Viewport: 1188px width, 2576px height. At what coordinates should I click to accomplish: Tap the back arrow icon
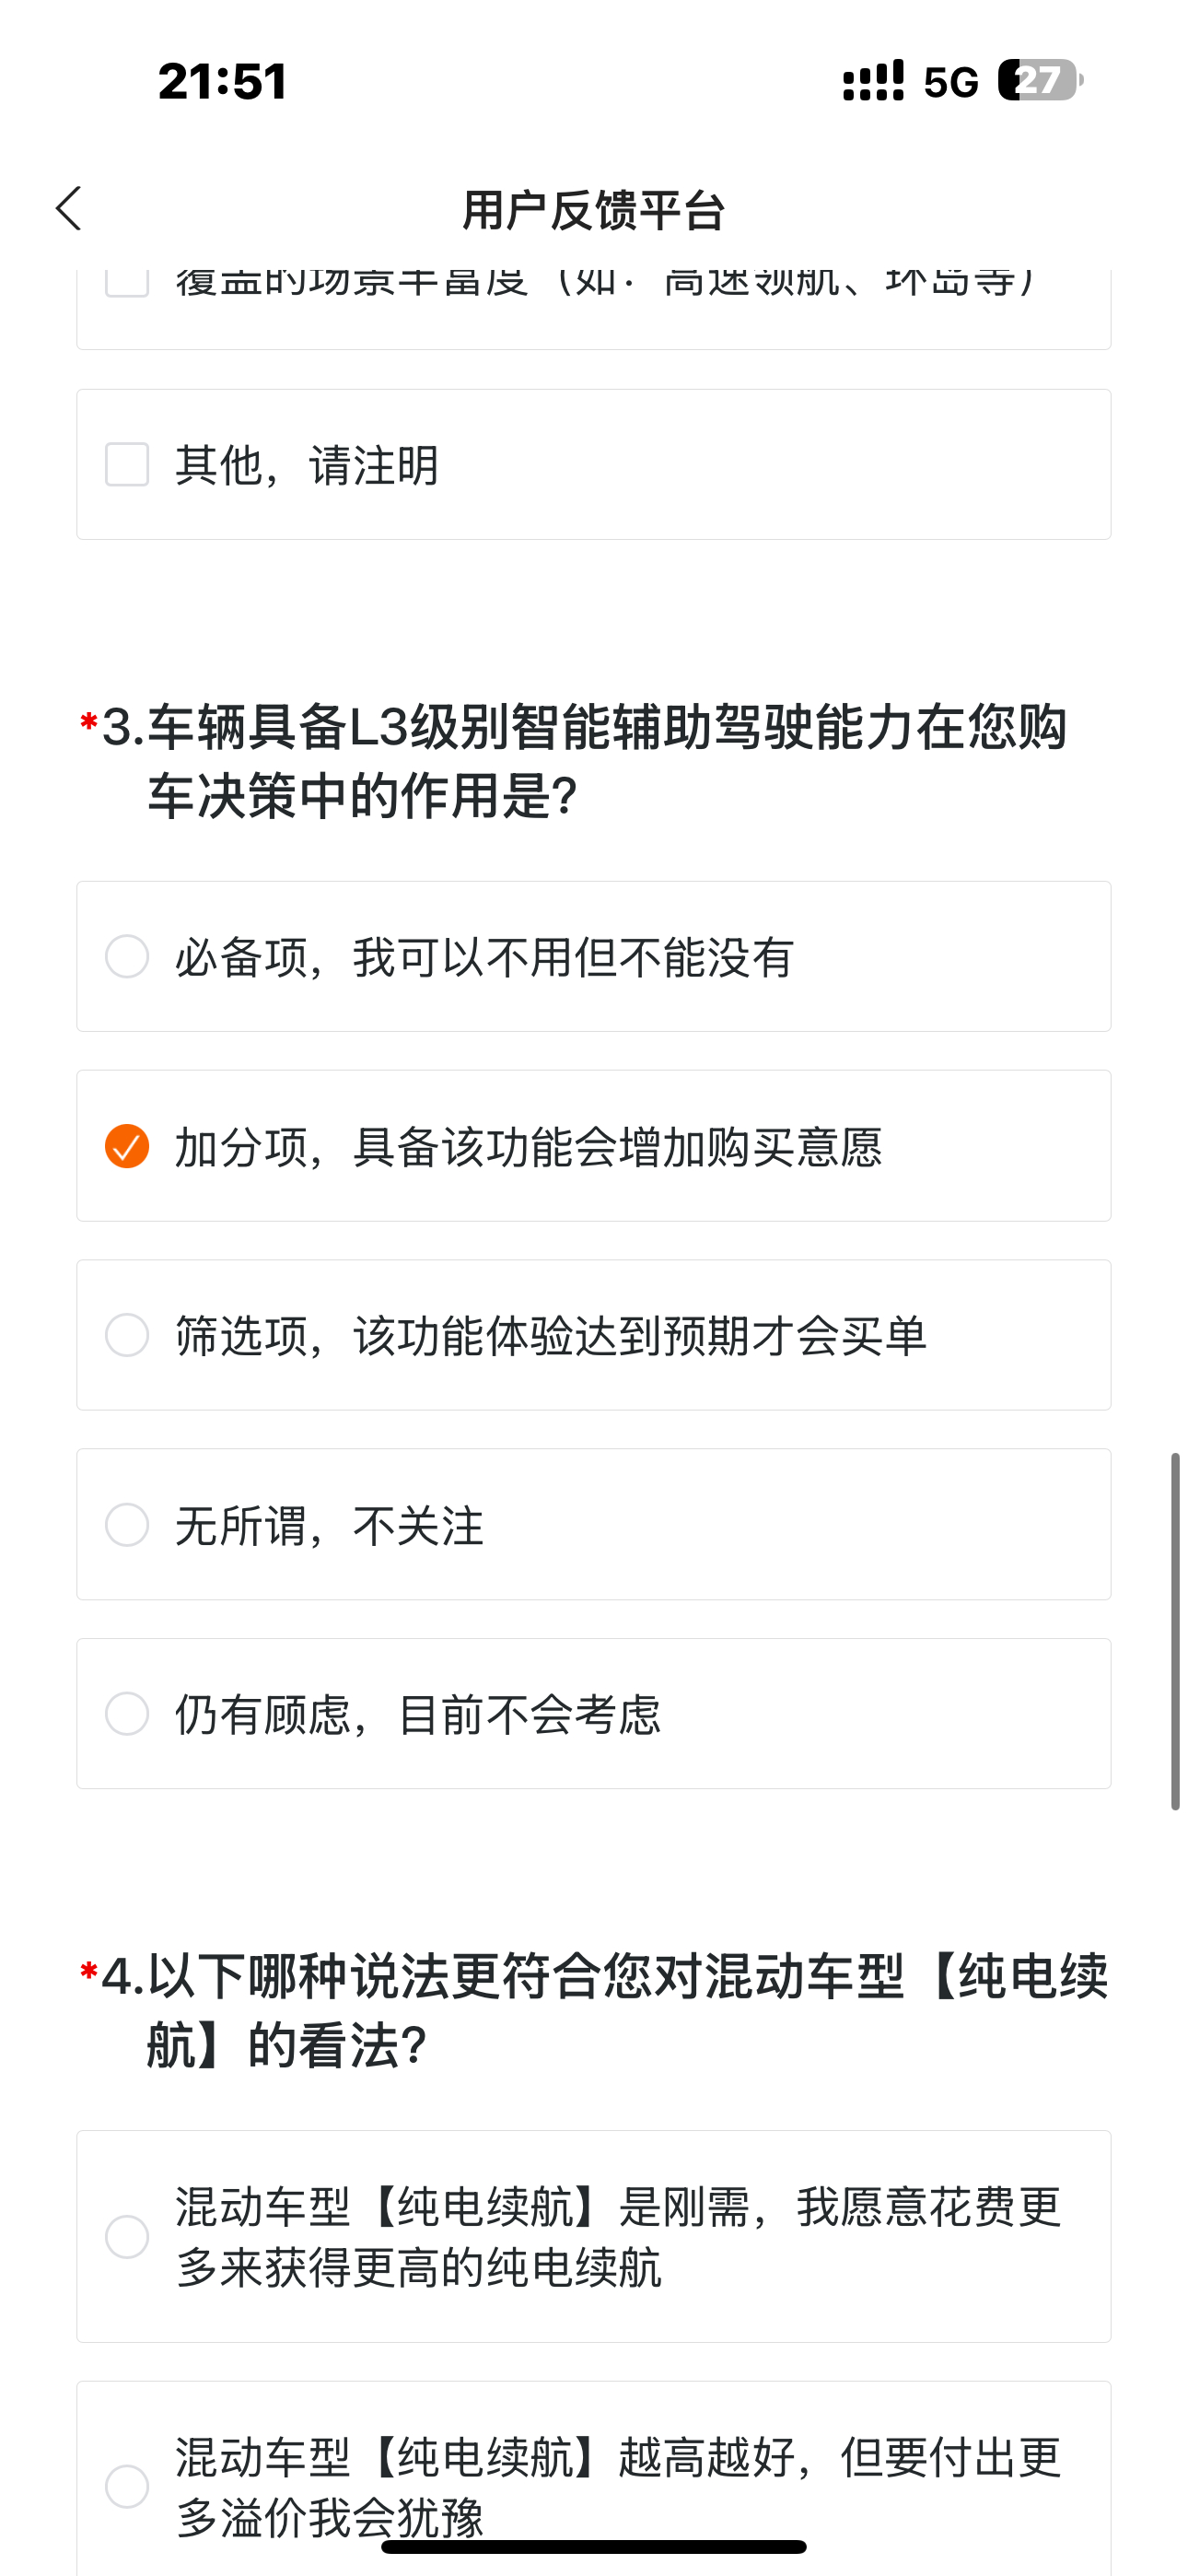point(69,209)
